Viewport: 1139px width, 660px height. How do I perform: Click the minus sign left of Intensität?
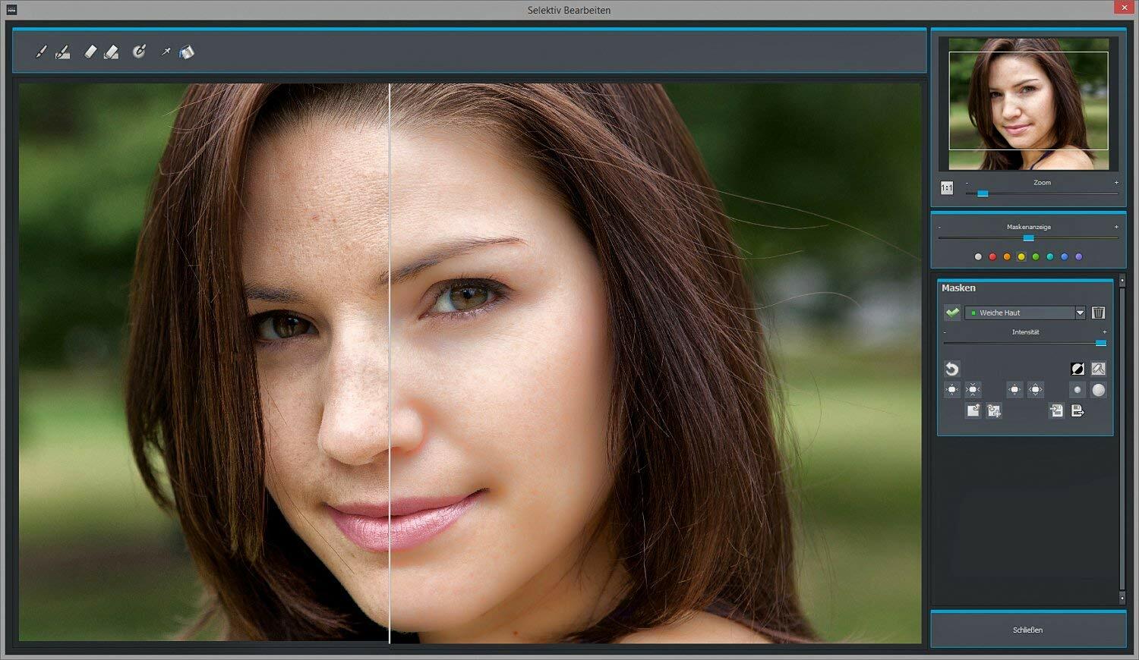(x=945, y=332)
